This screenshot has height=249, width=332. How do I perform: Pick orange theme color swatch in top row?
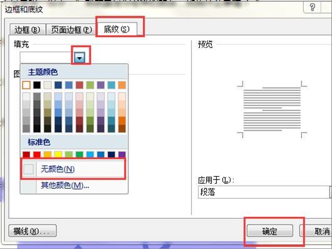(x=122, y=85)
